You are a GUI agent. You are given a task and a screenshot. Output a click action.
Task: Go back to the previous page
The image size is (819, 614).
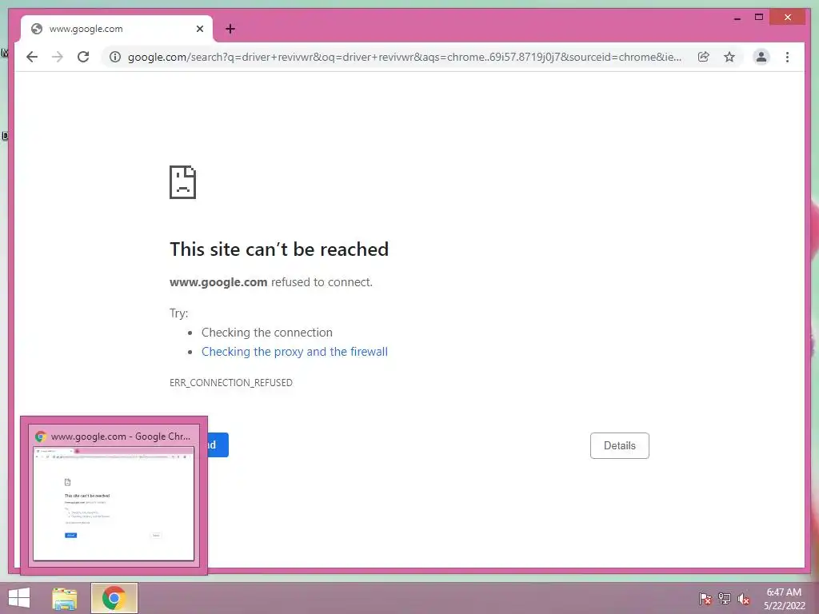pyautogui.click(x=32, y=57)
